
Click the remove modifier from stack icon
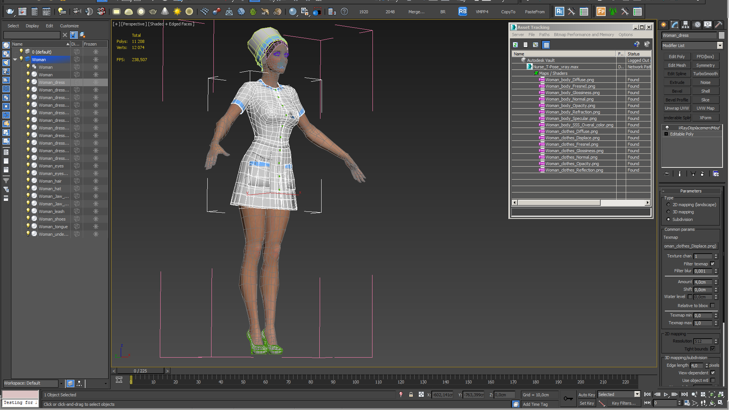tap(702, 174)
